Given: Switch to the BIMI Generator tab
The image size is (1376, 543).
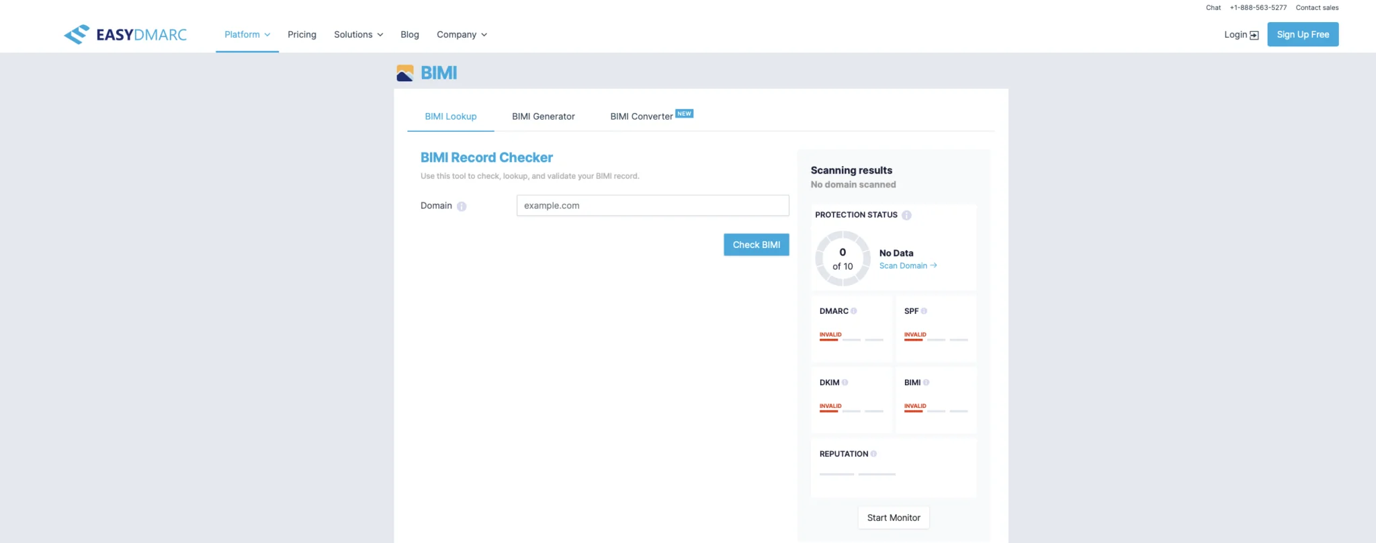Looking at the screenshot, I should 544,116.
